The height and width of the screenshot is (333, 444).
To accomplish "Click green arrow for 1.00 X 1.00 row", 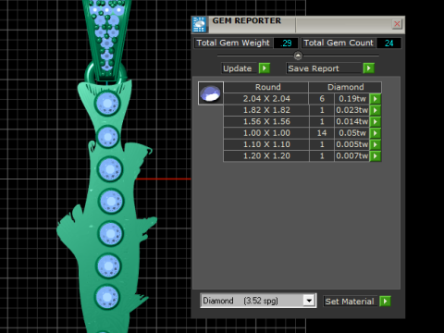I will (376, 133).
